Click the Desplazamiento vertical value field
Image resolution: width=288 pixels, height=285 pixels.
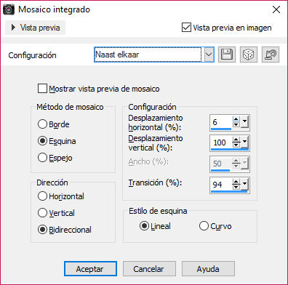(221, 142)
